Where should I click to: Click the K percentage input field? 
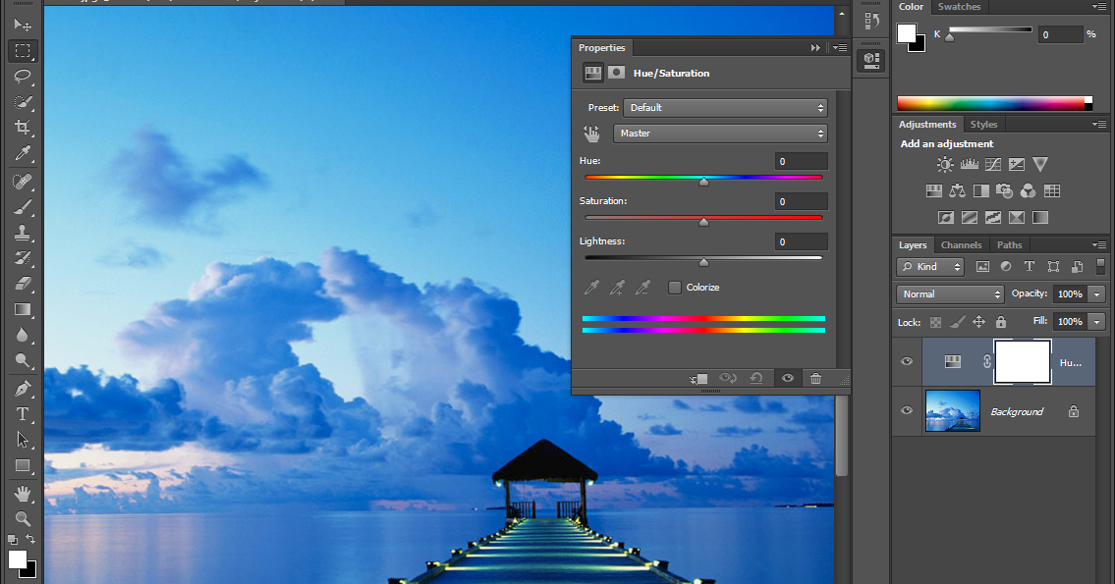point(1060,34)
